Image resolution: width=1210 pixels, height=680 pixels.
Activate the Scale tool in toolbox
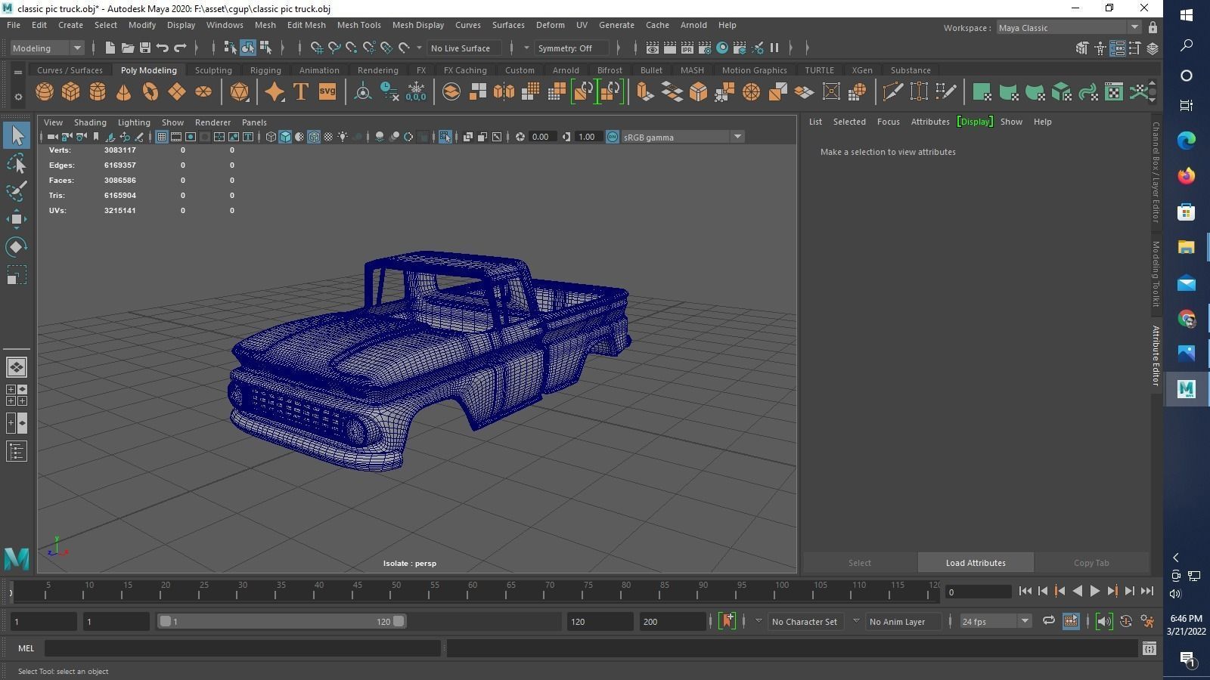tap(17, 275)
